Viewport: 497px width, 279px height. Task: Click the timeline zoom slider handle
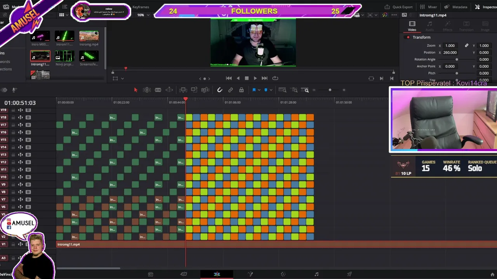click(330, 90)
